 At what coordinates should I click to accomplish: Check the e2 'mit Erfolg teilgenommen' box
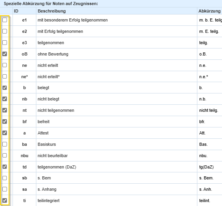pos(5,31)
